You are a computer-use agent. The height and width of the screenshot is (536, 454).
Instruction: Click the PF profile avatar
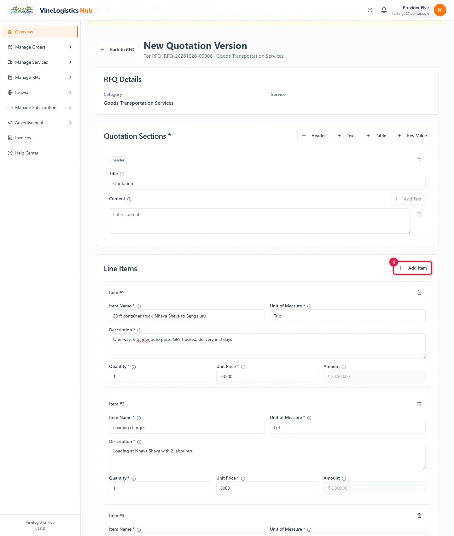[x=440, y=10]
